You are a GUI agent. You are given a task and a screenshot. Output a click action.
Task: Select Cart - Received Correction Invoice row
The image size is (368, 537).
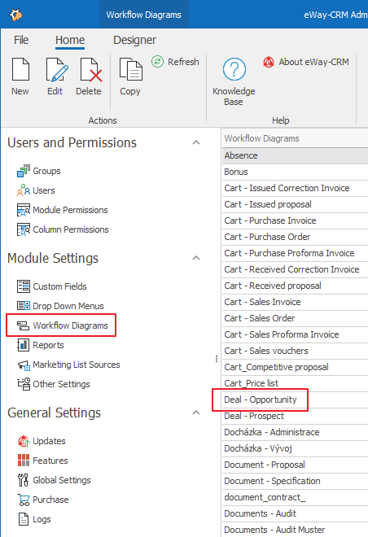point(295,269)
